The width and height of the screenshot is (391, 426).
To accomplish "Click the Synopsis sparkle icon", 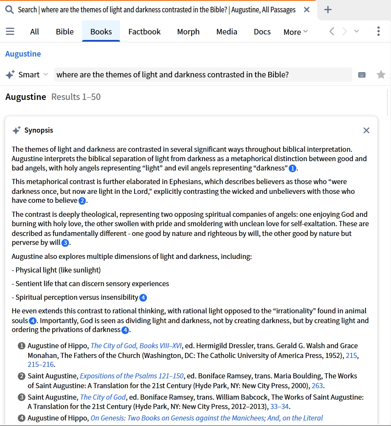I will point(17,131).
